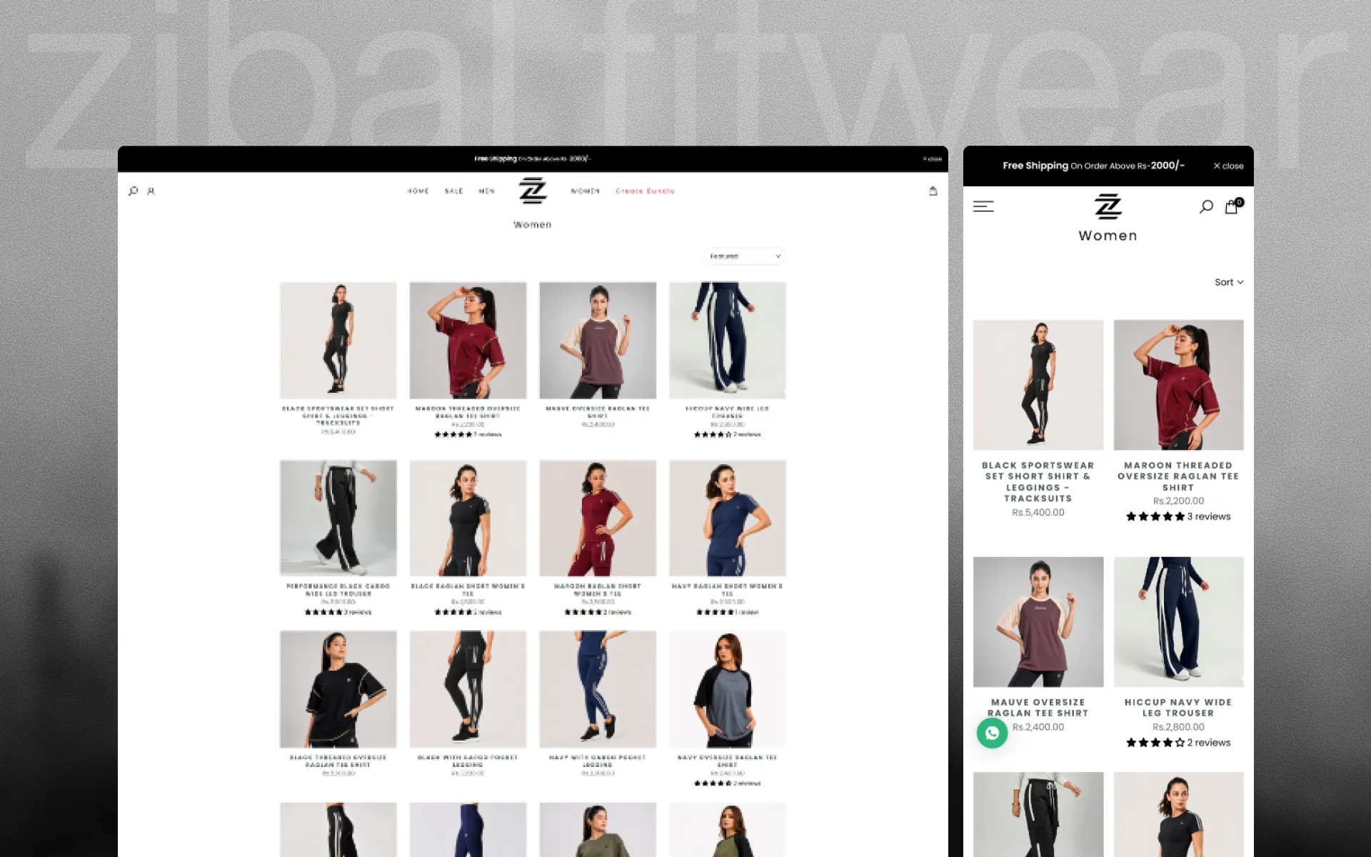Close the mobile free shipping banner

[1228, 166]
